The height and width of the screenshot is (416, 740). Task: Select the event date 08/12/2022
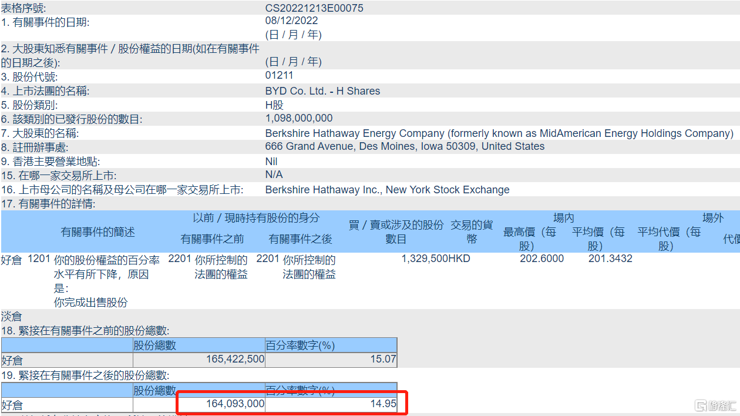pyautogui.click(x=292, y=21)
